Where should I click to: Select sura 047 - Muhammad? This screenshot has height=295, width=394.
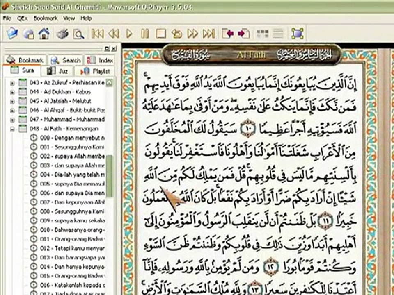67,119
